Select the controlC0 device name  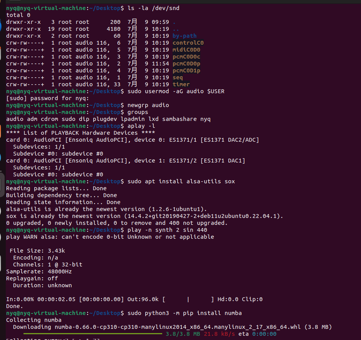[188, 43]
